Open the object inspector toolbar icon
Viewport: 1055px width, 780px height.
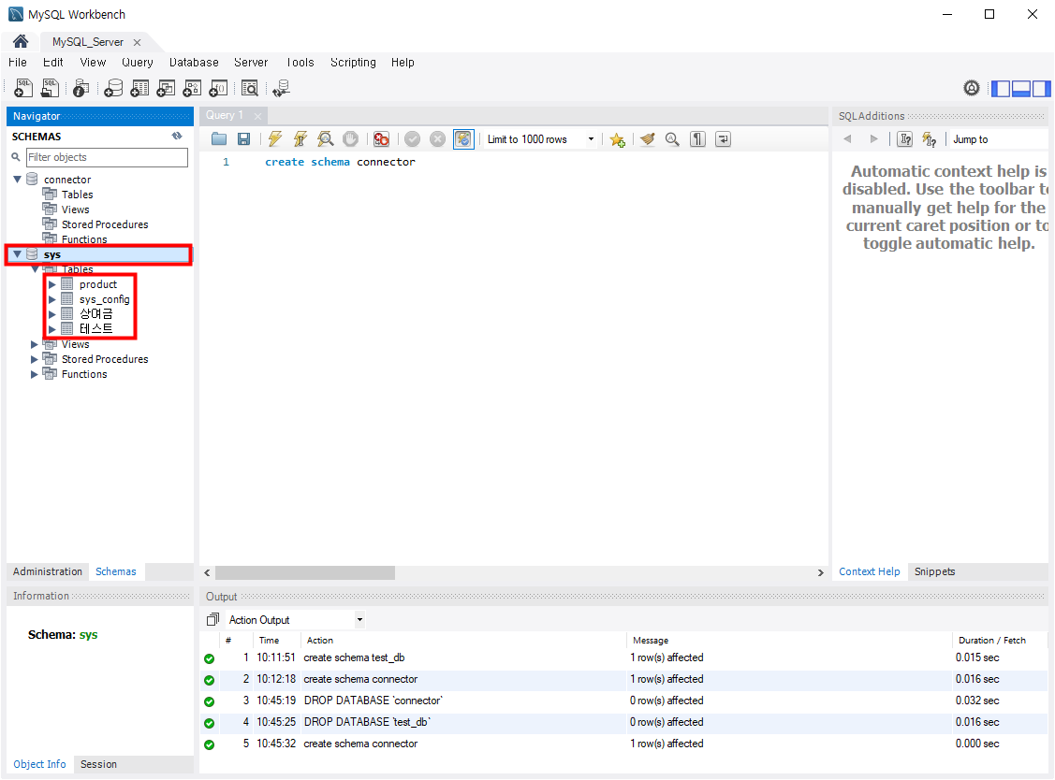coord(81,88)
